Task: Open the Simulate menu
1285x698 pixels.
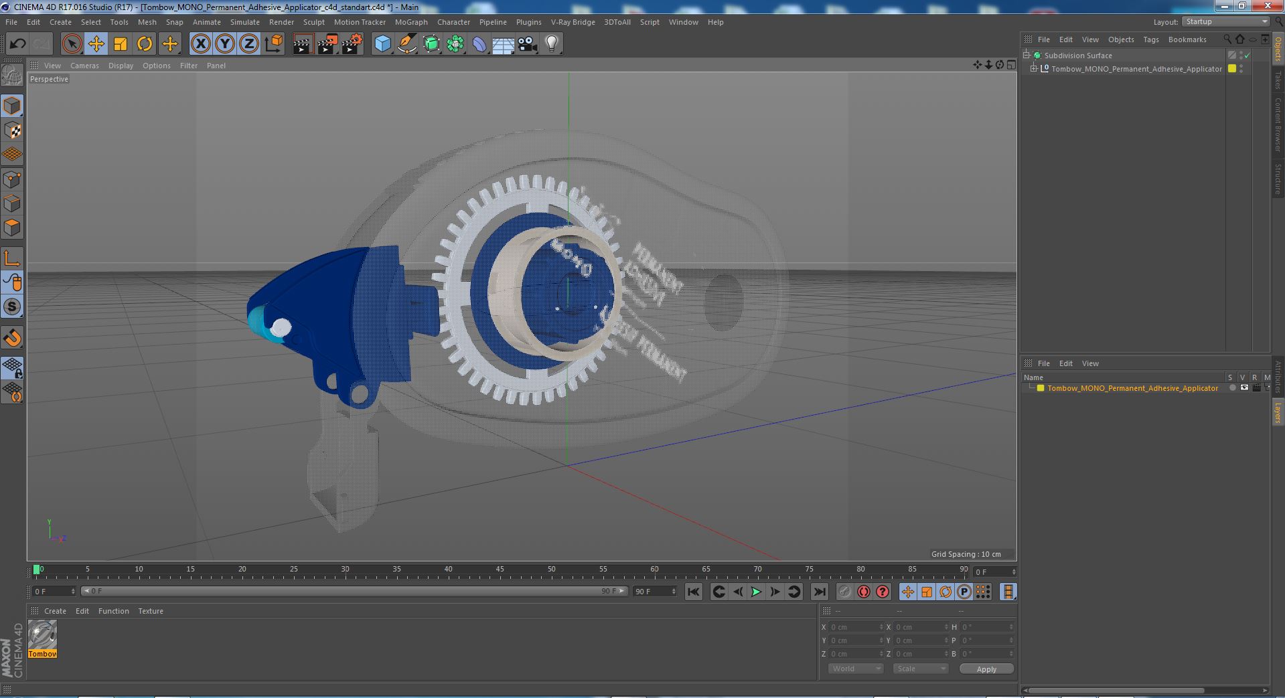Action: 245,22
